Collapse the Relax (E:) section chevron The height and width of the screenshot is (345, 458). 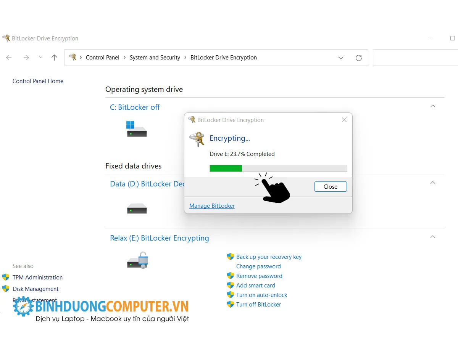pyautogui.click(x=433, y=237)
